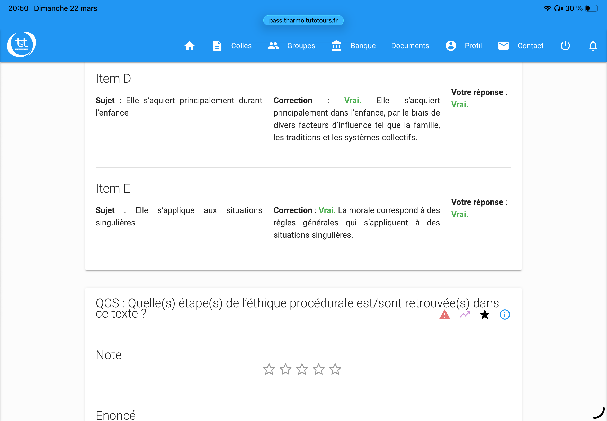Open the Profil page
This screenshot has width=607, height=421.
473,46
